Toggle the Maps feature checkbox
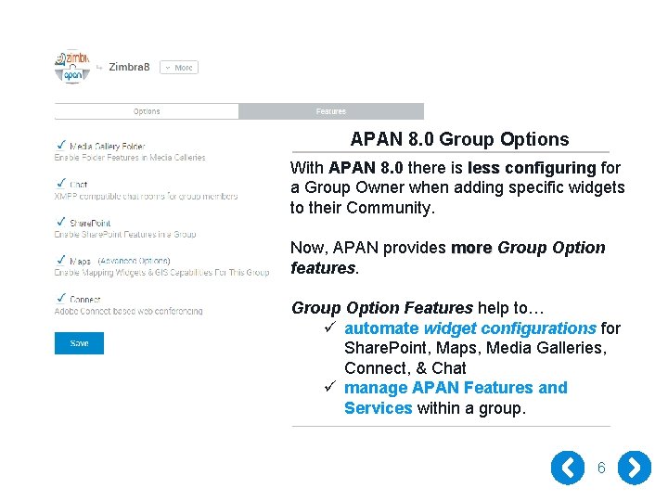Screen dimensions: 668x501 pyautogui.click(x=61, y=260)
